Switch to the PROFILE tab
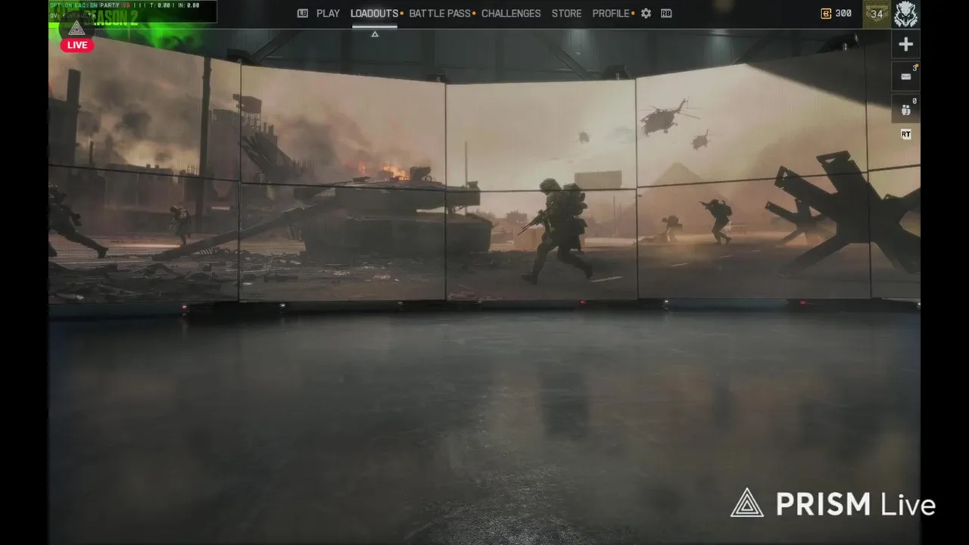969x545 pixels. point(611,14)
